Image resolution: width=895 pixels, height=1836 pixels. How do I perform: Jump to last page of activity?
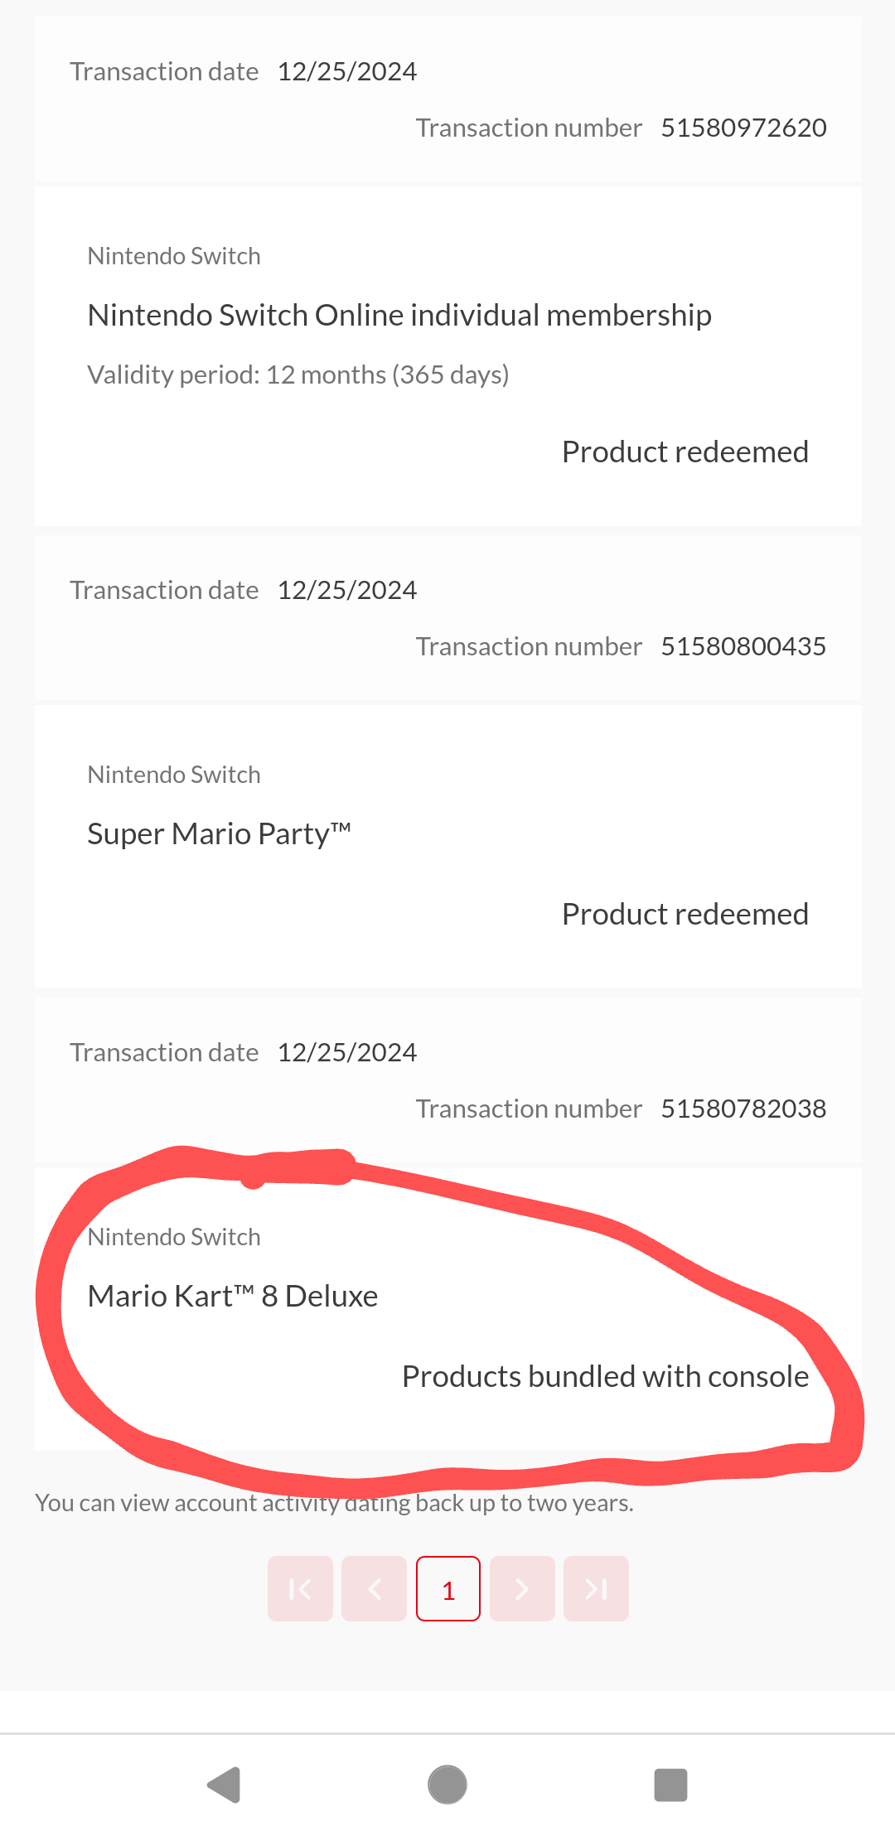[596, 1588]
